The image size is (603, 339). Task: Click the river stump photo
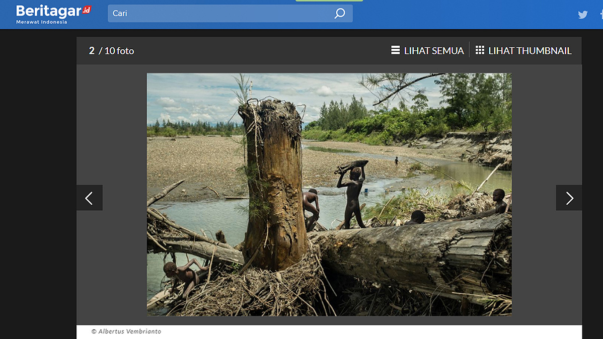[x=329, y=195]
